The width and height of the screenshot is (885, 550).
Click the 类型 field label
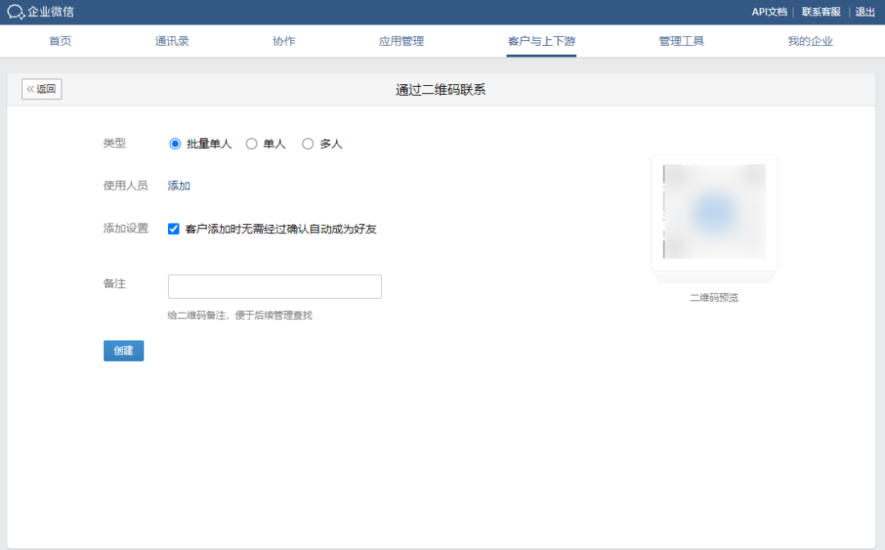(115, 143)
